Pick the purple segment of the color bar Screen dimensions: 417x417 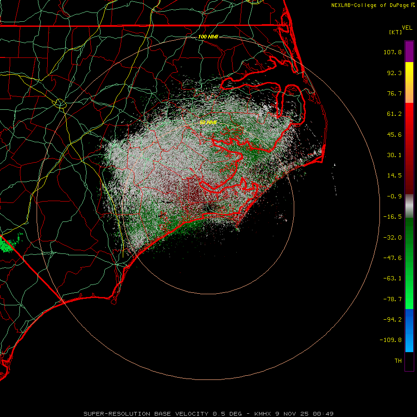pyautogui.click(x=409, y=51)
